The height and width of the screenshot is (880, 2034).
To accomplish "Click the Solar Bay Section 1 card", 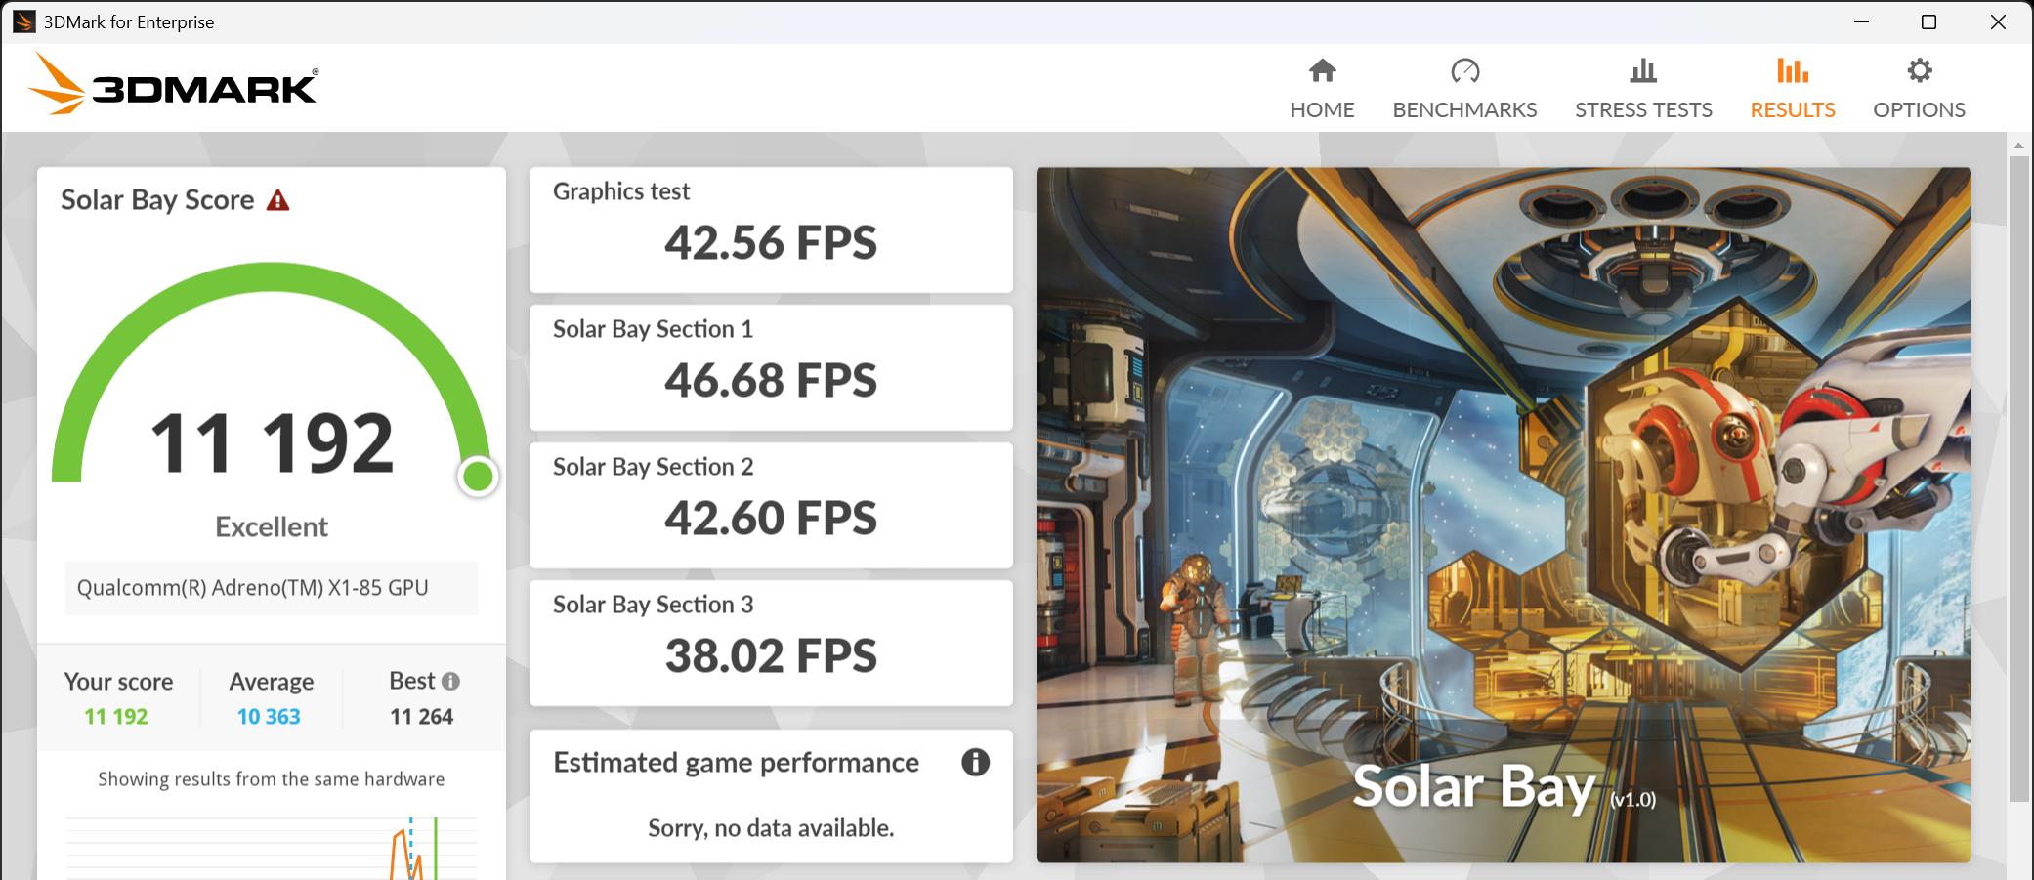I will tap(771, 367).
